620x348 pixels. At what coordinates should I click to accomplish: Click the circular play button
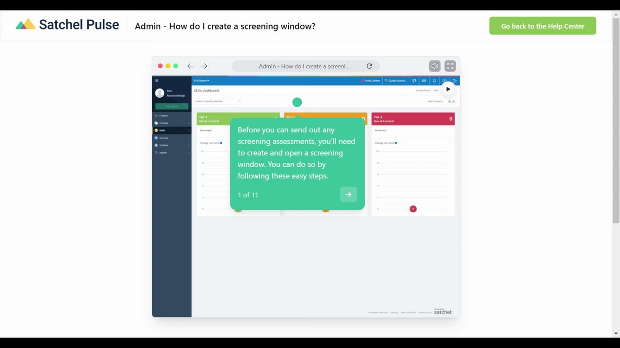[448, 89]
